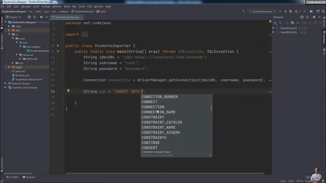
Task: Open the File menu
Action: click(3, 7)
